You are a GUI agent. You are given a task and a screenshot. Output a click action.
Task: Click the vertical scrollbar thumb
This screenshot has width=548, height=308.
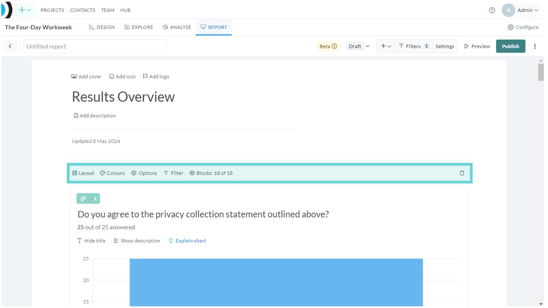pyautogui.click(x=541, y=73)
